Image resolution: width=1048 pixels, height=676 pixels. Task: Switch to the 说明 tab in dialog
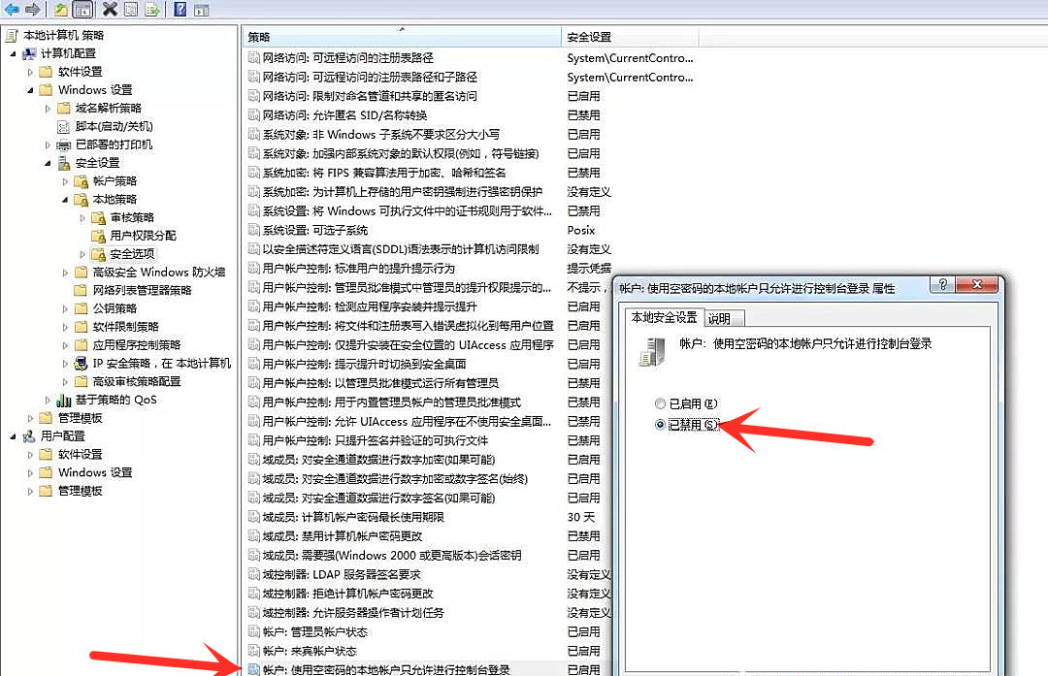tap(719, 318)
